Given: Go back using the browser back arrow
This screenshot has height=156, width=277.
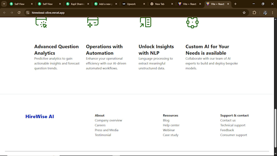Looking at the screenshot, I should [x=4, y=13].
